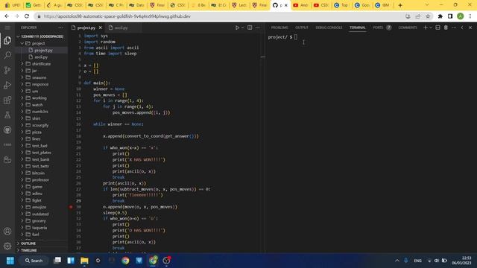The width and height of the screenshot is (477, 268).
Task: Open the new terminal launch profile dropdown
Action: [x=431, y=28]
